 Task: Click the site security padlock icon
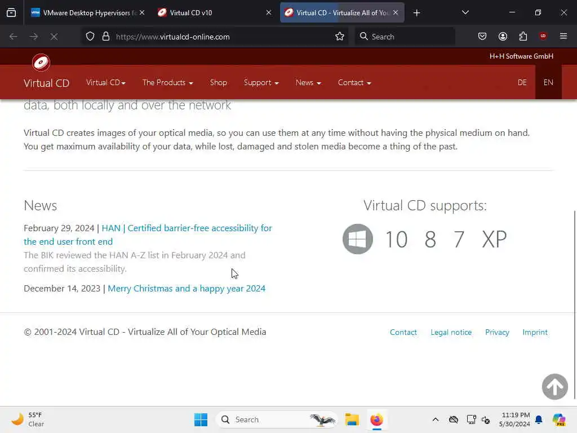pyautogui.click(x=106, y=37)
